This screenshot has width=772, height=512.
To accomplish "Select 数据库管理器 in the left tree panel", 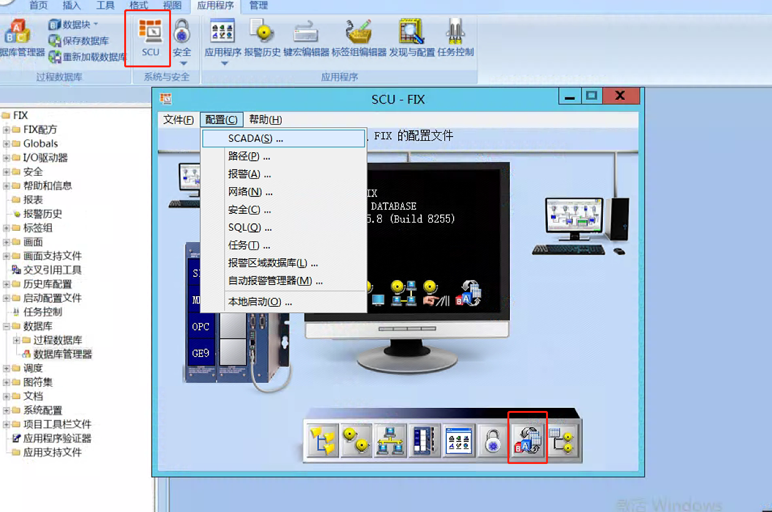I will pos(62,354).
